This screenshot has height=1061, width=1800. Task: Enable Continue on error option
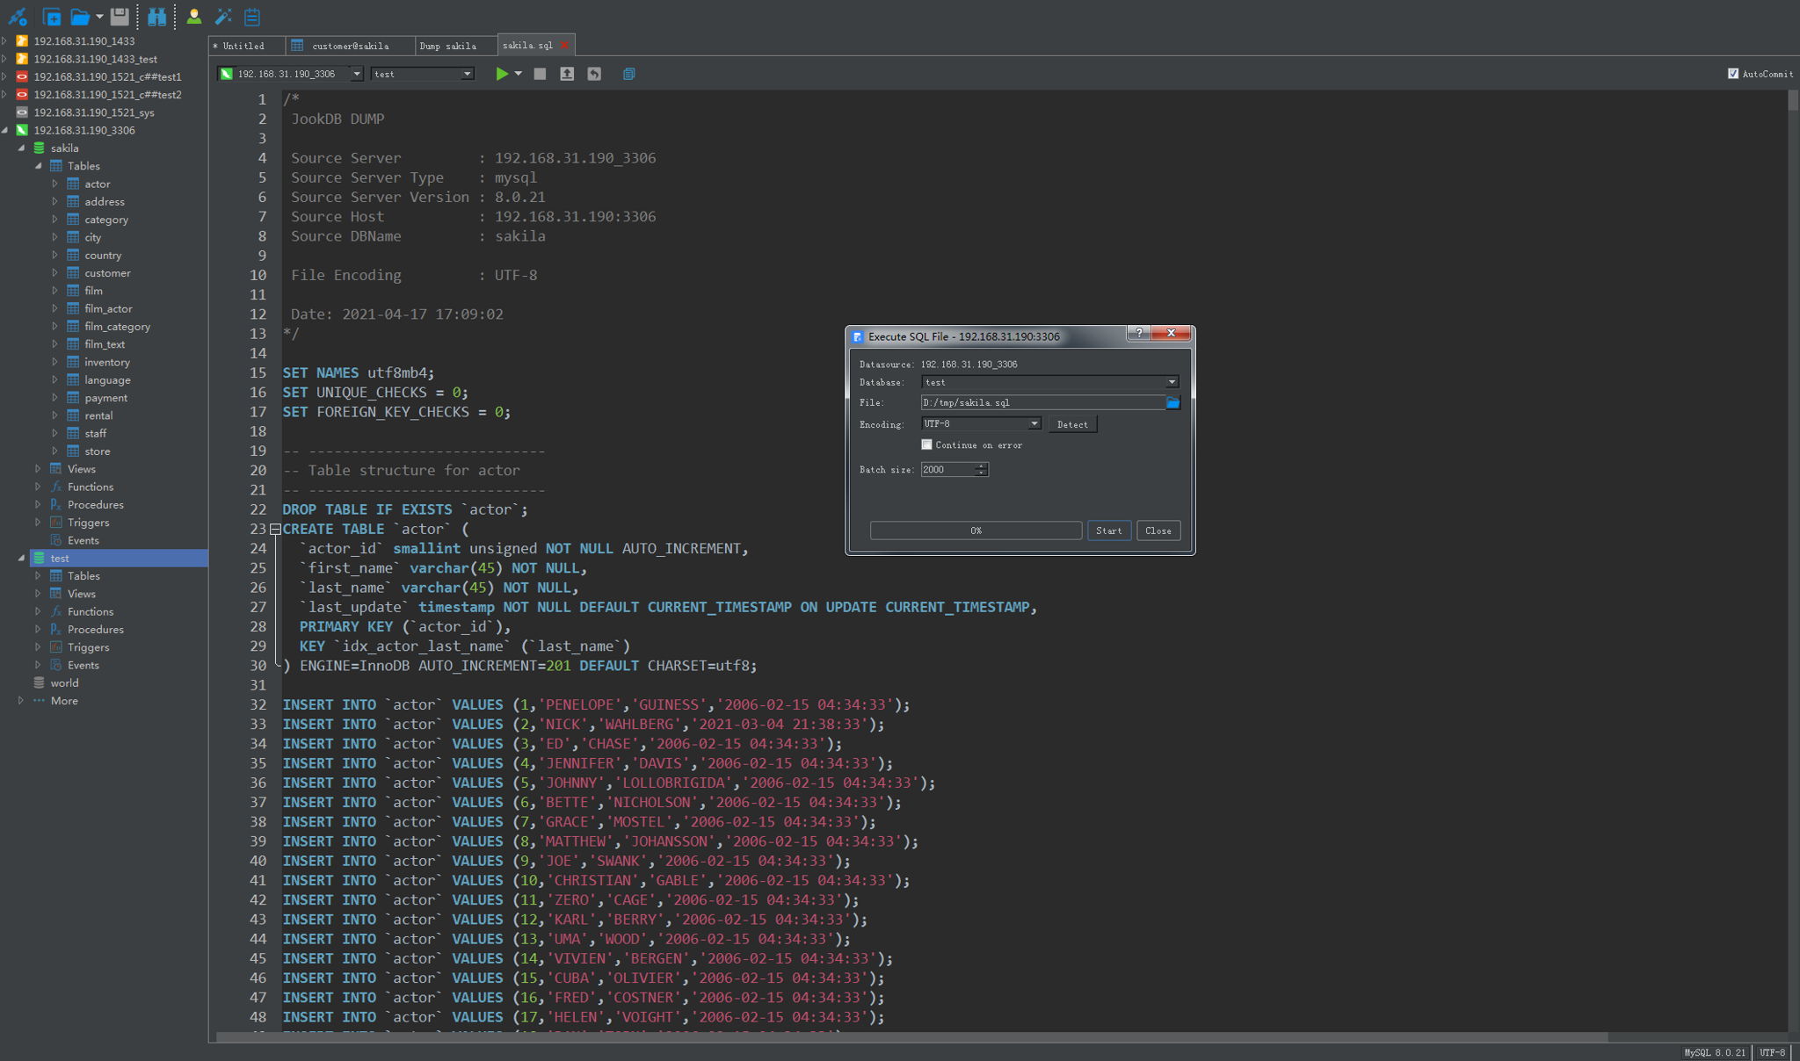pos(926,445)
